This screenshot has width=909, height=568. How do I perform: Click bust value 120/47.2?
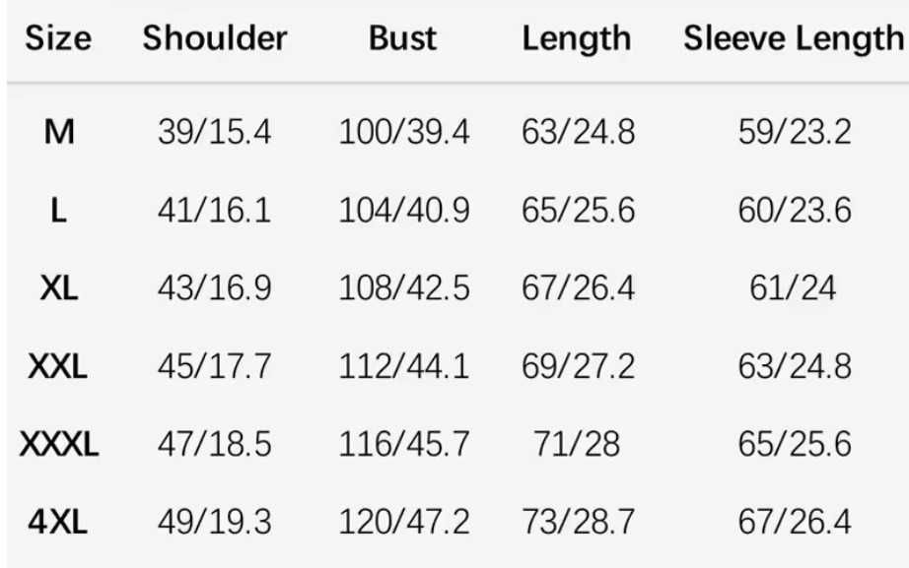[404, 523]
